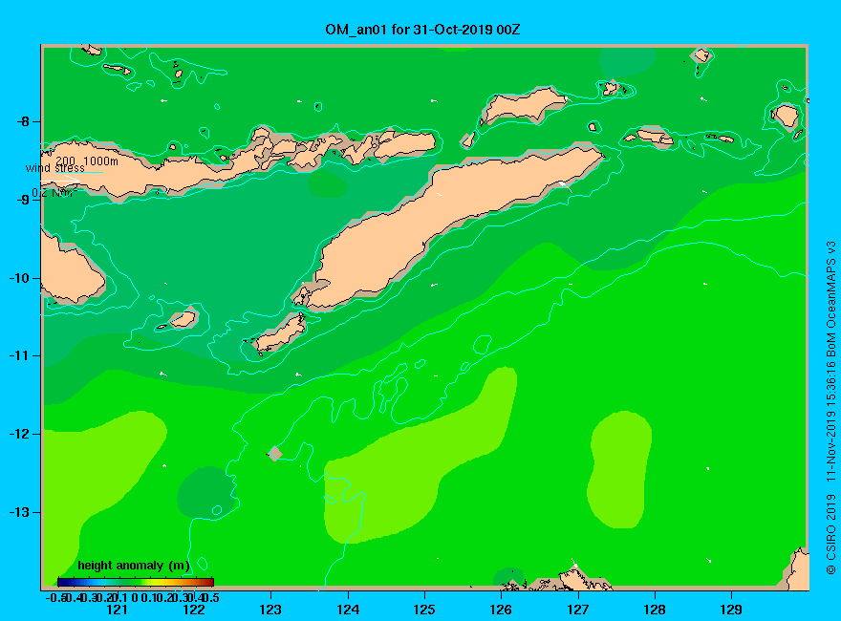841x621 pixels.
Task: Click latitude label -13
Action: [x=19, y=512]
